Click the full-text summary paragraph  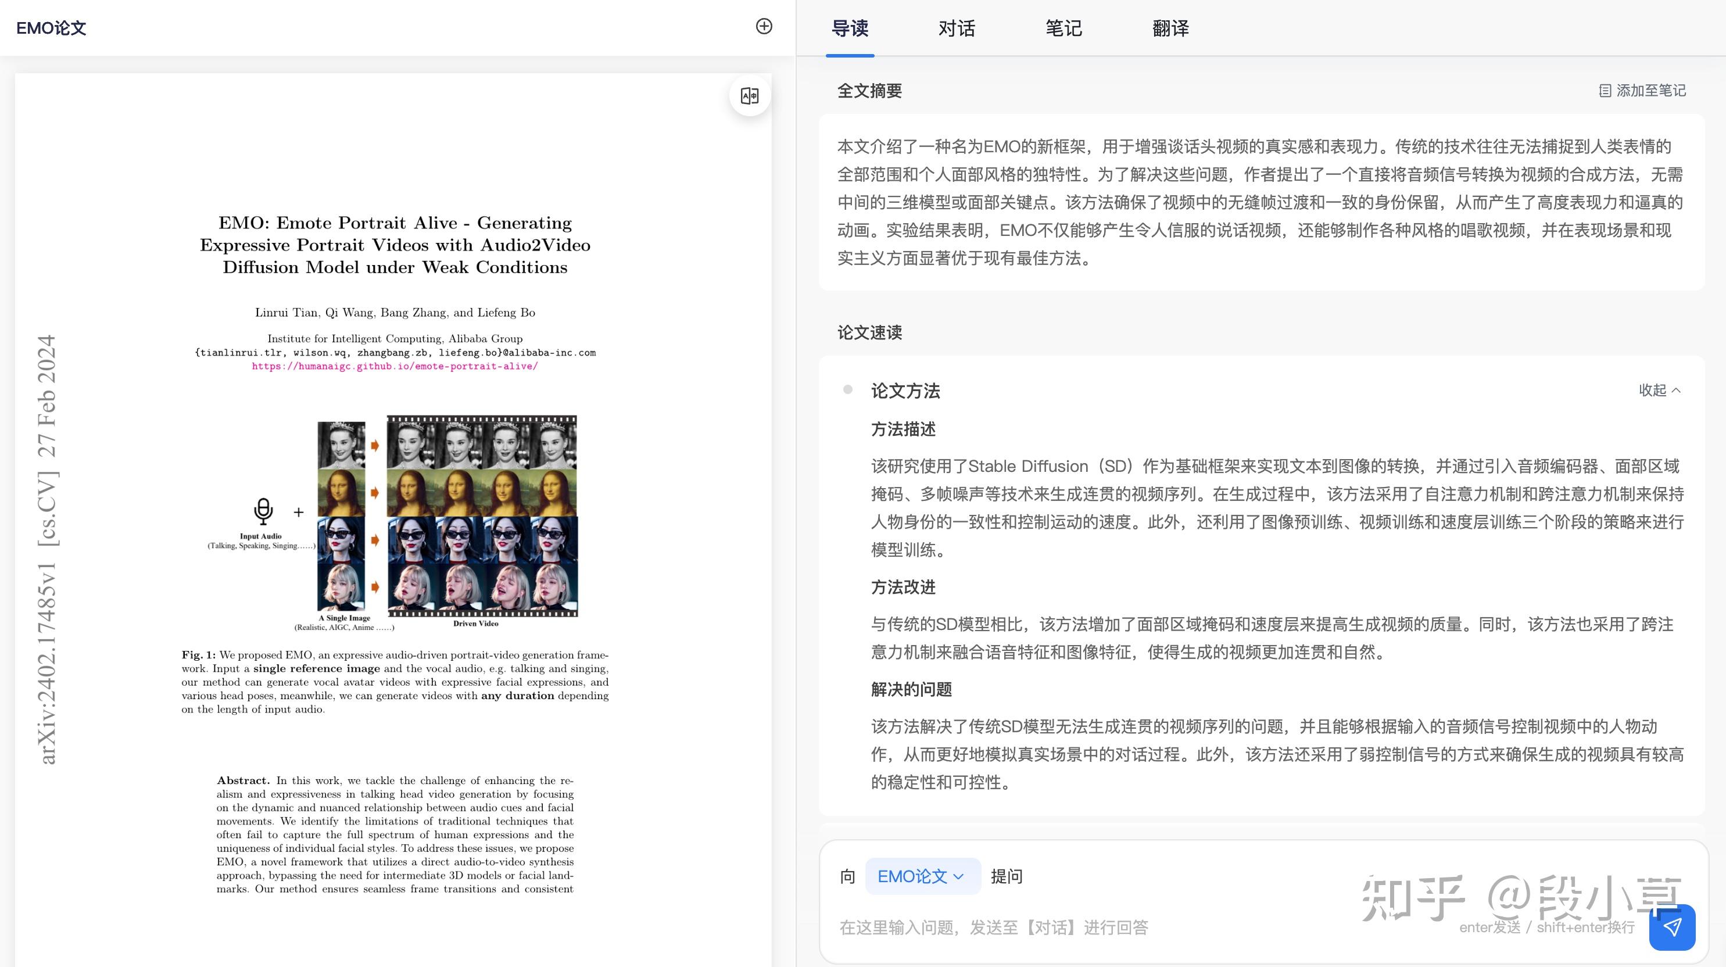click(x=1261, y=202)
